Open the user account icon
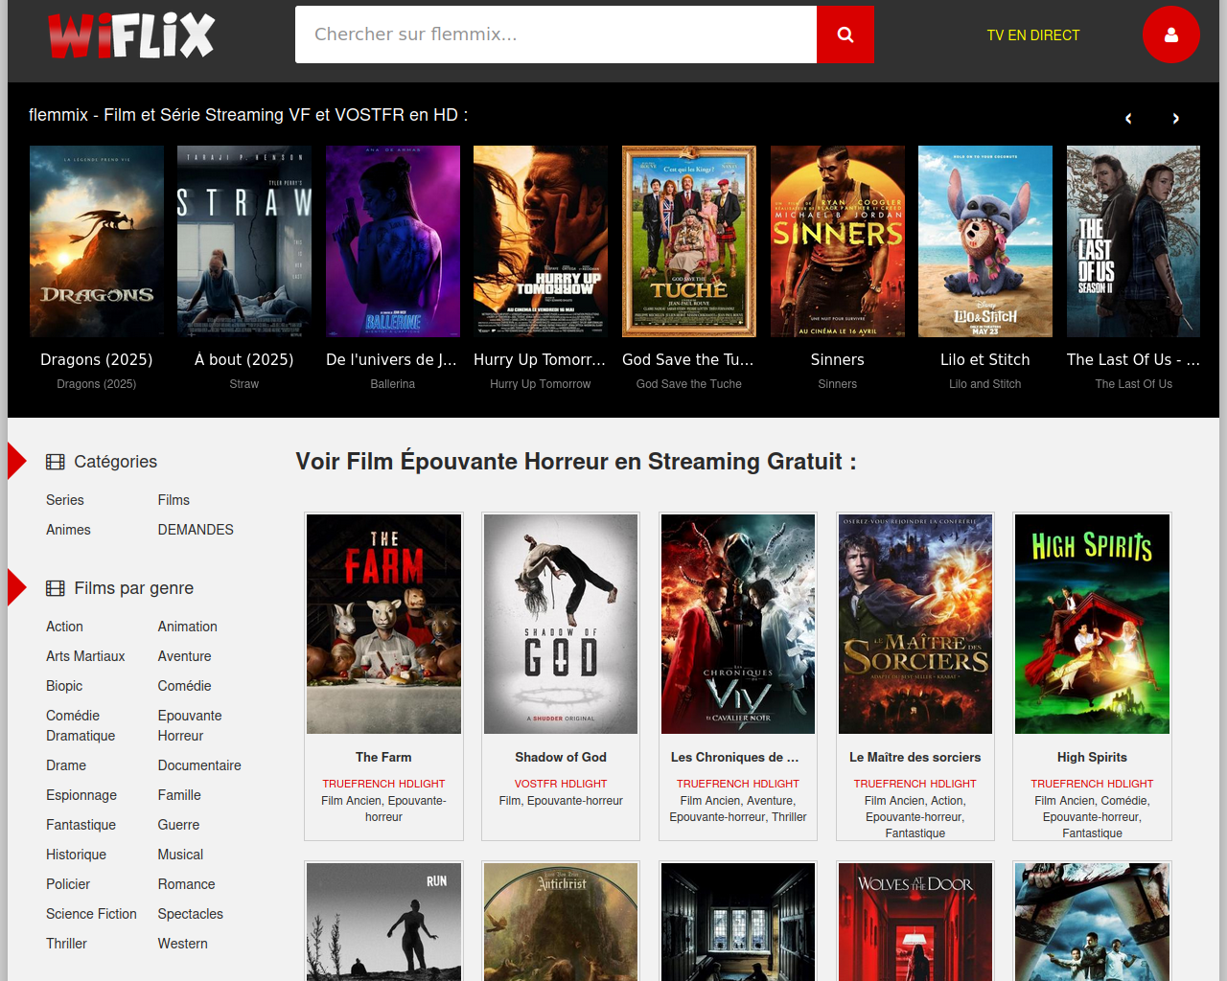 [1170, 34]
